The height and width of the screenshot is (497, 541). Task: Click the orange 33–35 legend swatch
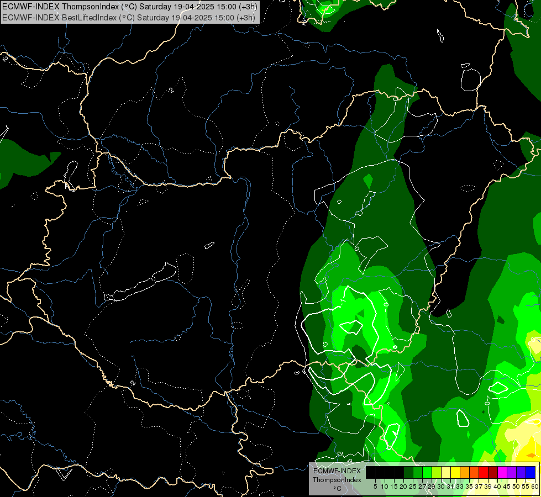(465, 473)
